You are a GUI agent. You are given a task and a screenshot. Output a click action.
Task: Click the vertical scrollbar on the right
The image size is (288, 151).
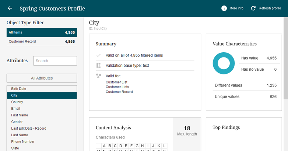pos(286,59)
